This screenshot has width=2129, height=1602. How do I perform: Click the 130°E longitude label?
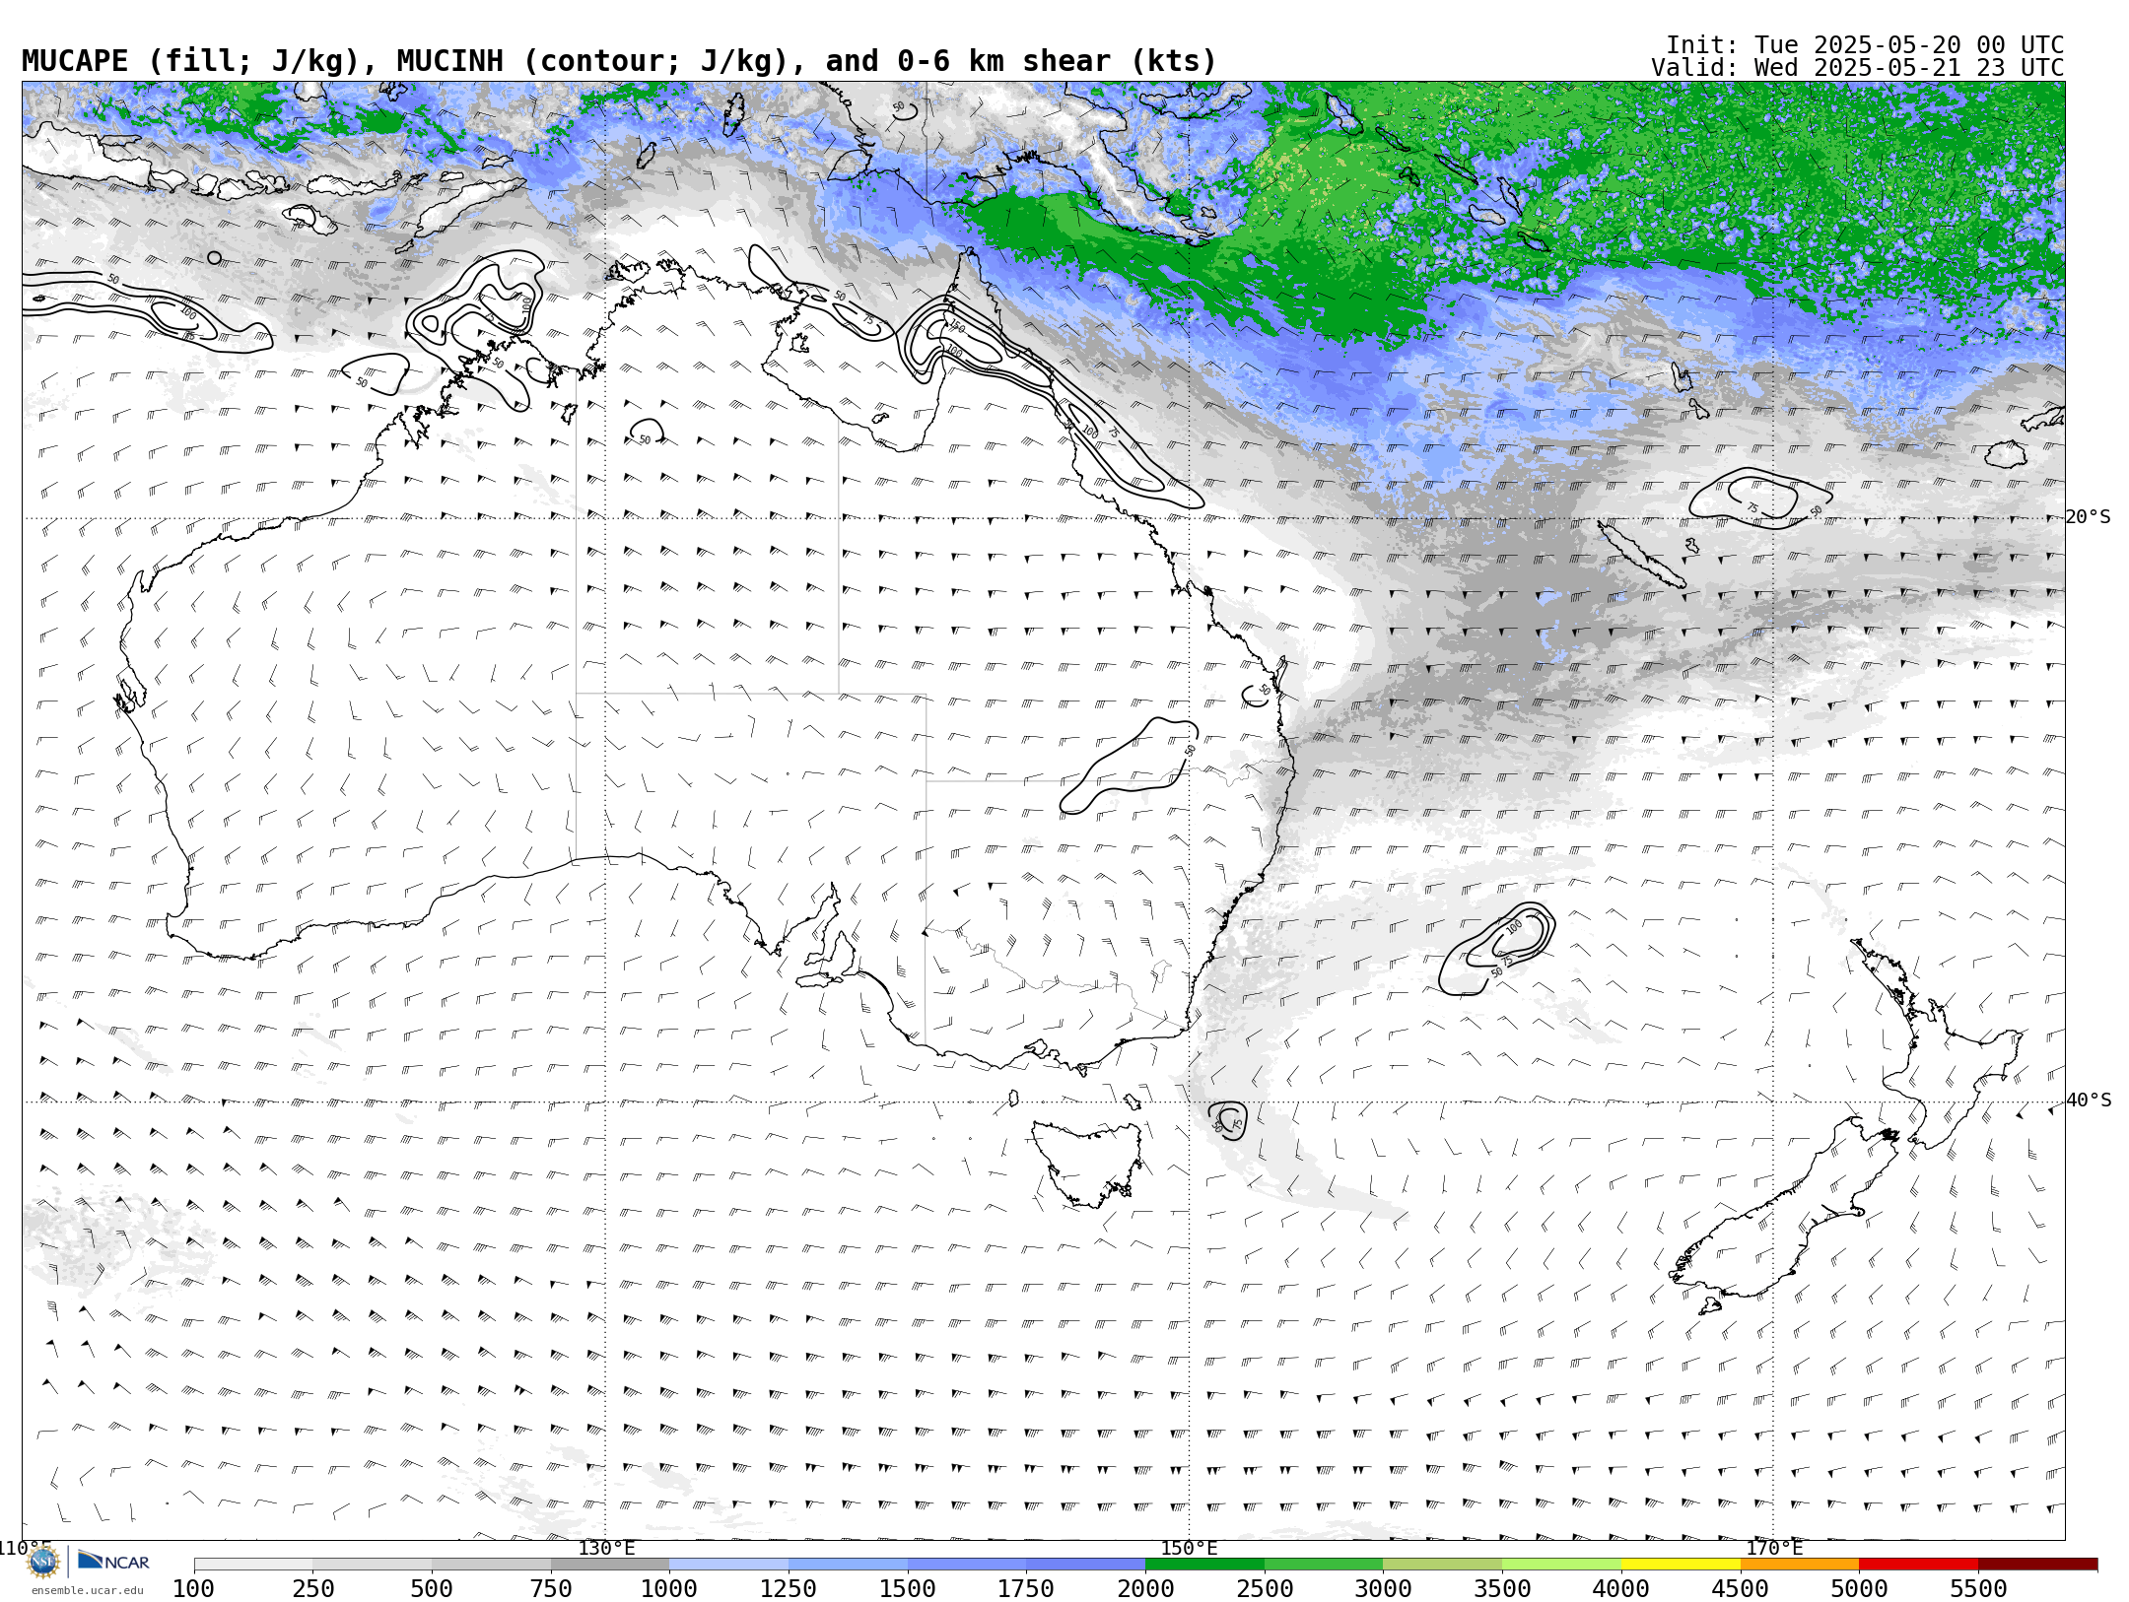tap(606, 1548)
